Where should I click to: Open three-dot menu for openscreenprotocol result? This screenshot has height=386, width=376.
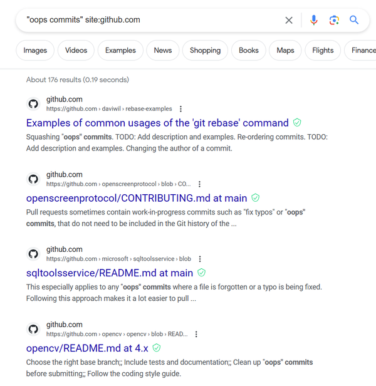199,184
